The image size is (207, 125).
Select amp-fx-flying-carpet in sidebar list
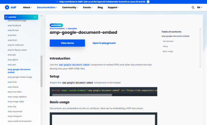click(17, 50)
